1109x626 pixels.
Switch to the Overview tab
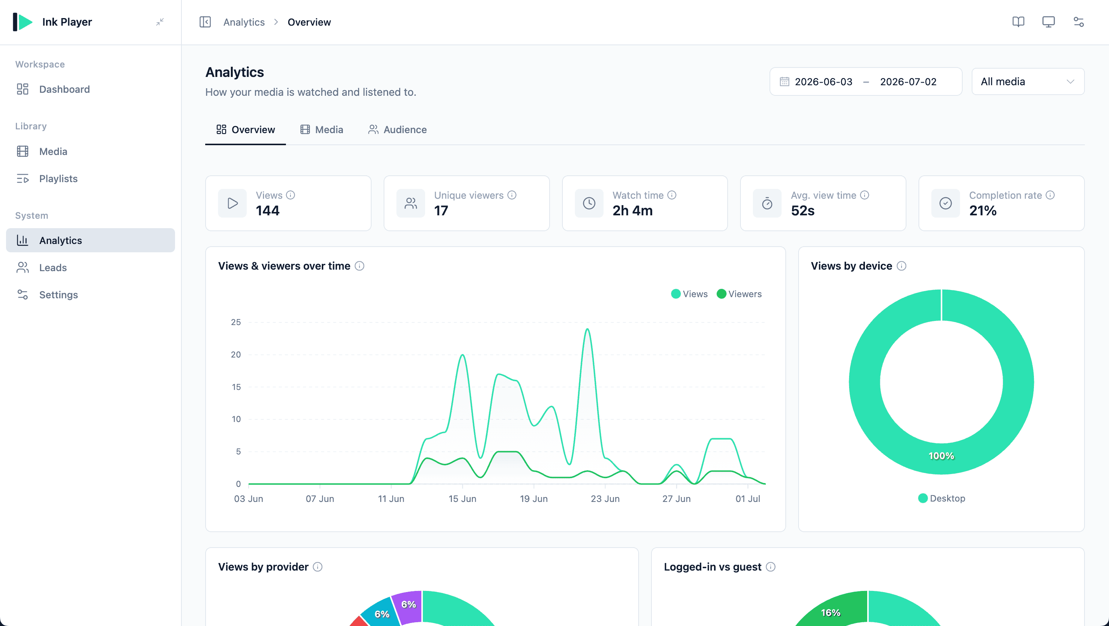(246, 130)
